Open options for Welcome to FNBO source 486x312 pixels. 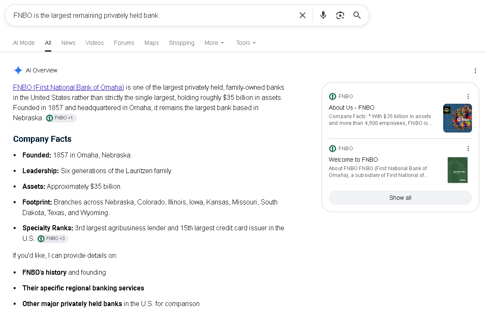(468, 149)
